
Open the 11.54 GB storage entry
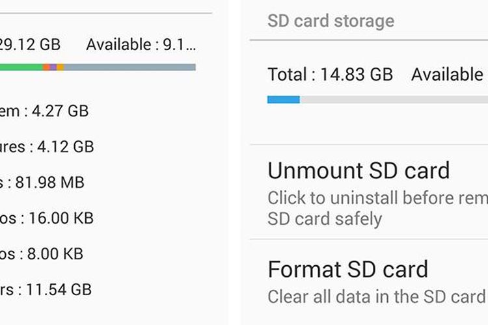[46, 289]
